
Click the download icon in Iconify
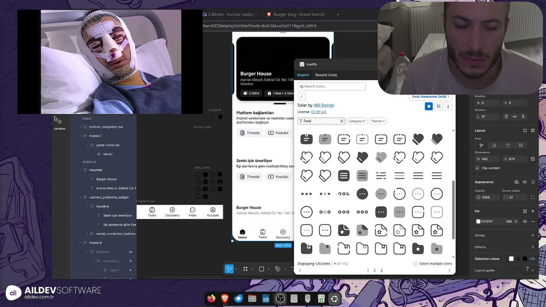pos(448,106)
